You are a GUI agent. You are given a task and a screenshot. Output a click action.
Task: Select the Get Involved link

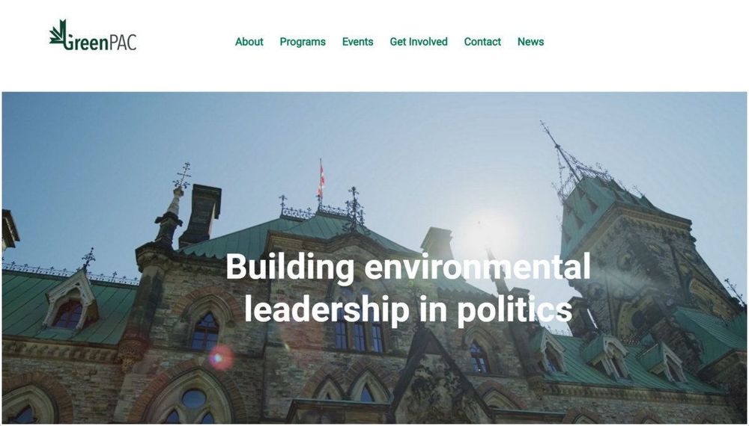pyautogui.click(x=419, y=42)
